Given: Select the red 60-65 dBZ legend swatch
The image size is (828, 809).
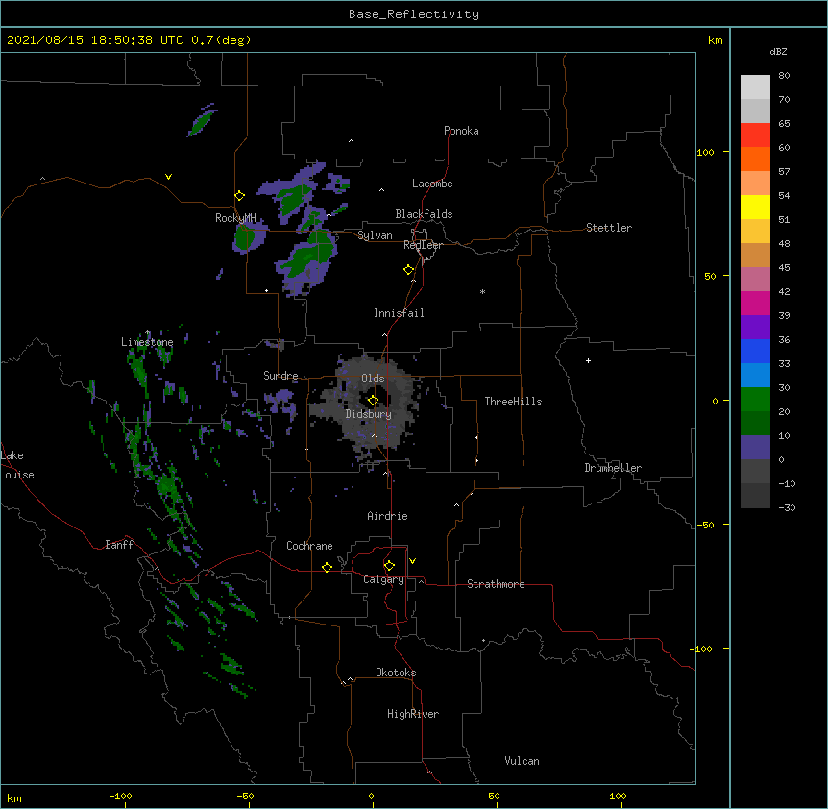Looking at the screenshot, I should (755, 135).
